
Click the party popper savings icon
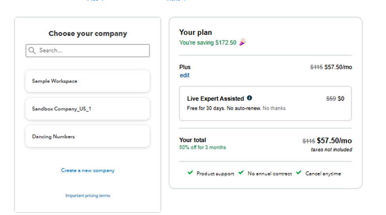pos(242,42)
